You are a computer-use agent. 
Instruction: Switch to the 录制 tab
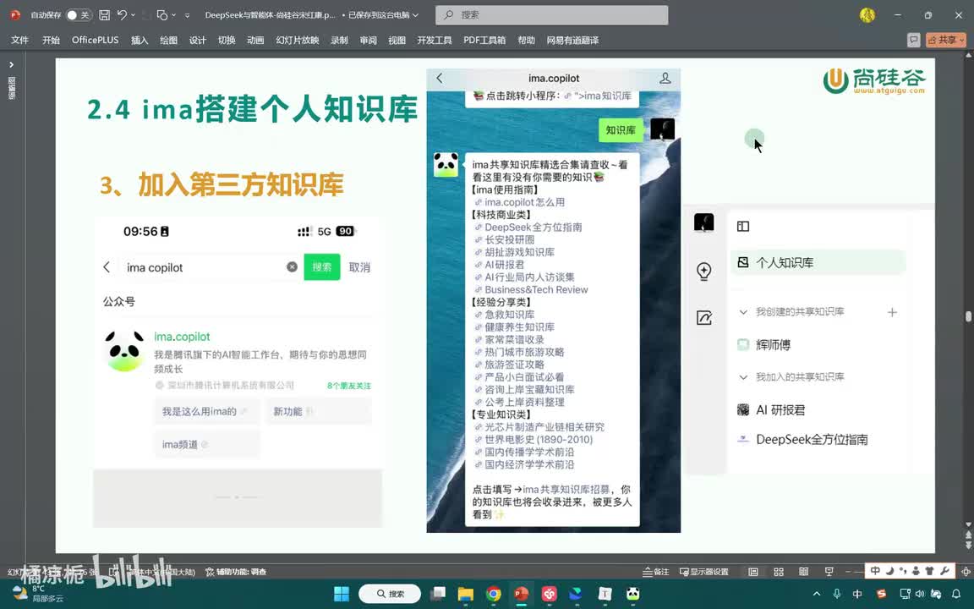coord(339,40)
